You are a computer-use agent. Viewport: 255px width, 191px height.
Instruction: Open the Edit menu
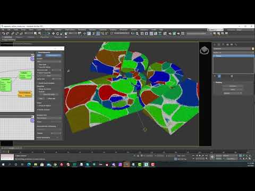9,30
